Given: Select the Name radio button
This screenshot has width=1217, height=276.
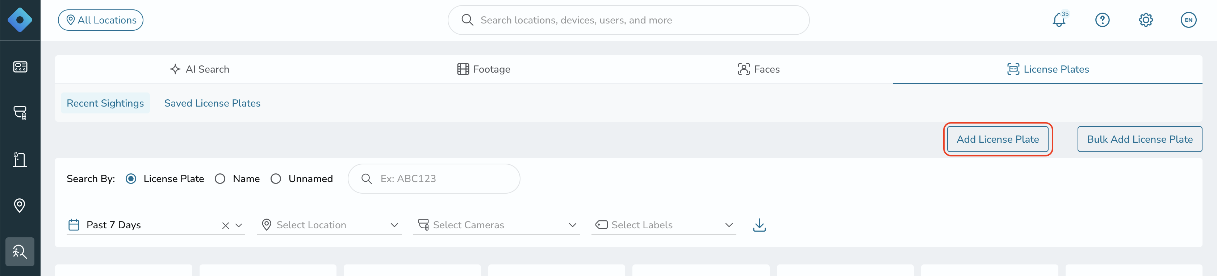Looking at the screenshot, I should click(220, 178).
